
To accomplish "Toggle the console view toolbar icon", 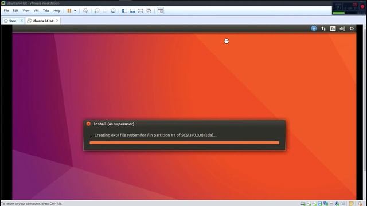I will 161,11.
